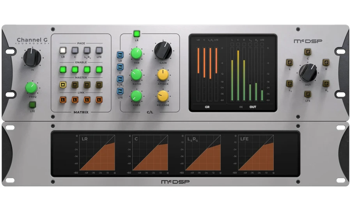Click the KNEE knob
Screen dimensions: 351x211
pos(136,96)
